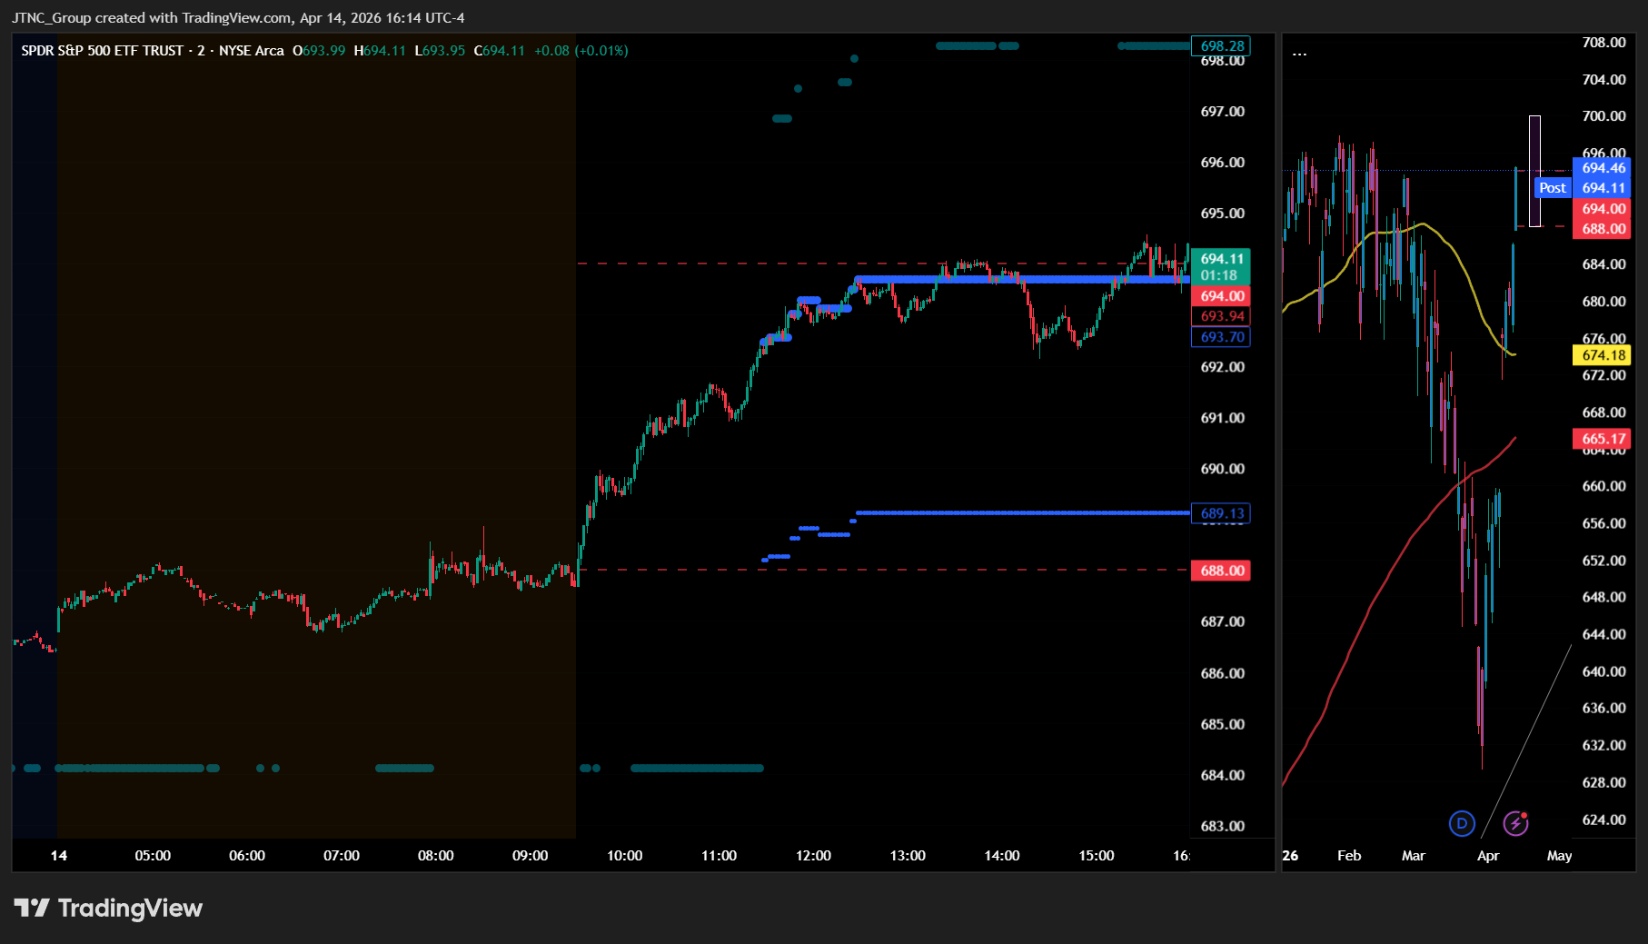1648x944 pixels.
Task: Click the Mar label on daily chart axis
Action: point(1414,856)
